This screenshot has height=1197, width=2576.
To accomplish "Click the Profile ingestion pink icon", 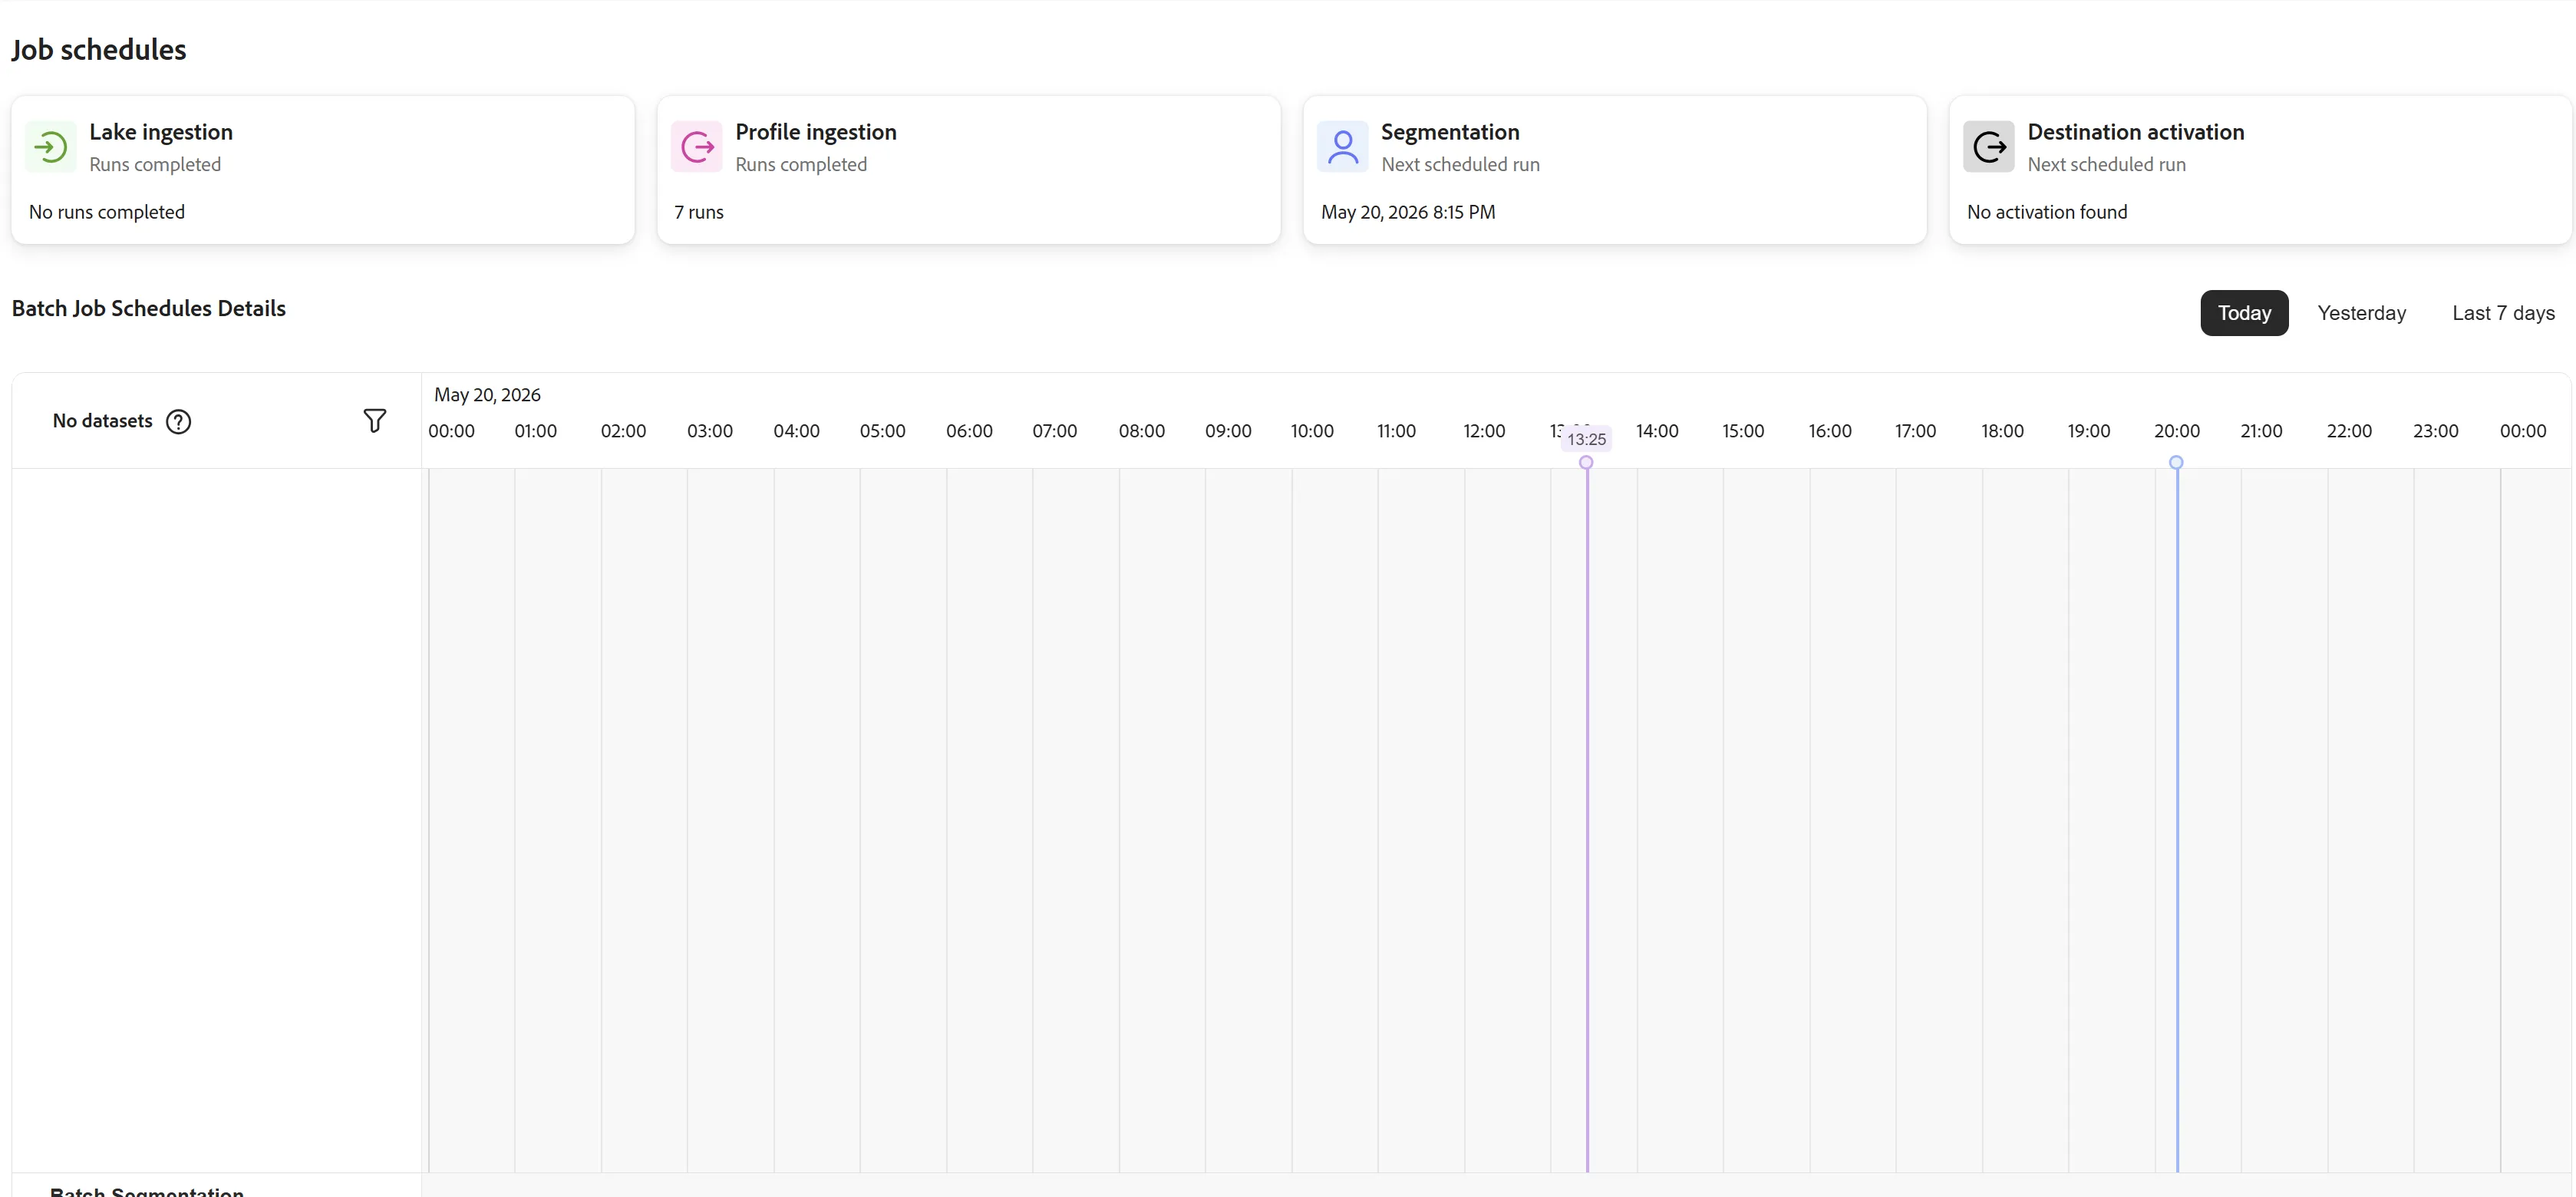I will (696, 147).
